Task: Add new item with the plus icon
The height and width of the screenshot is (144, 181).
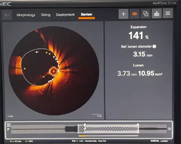Action: [x=124, y=14]
